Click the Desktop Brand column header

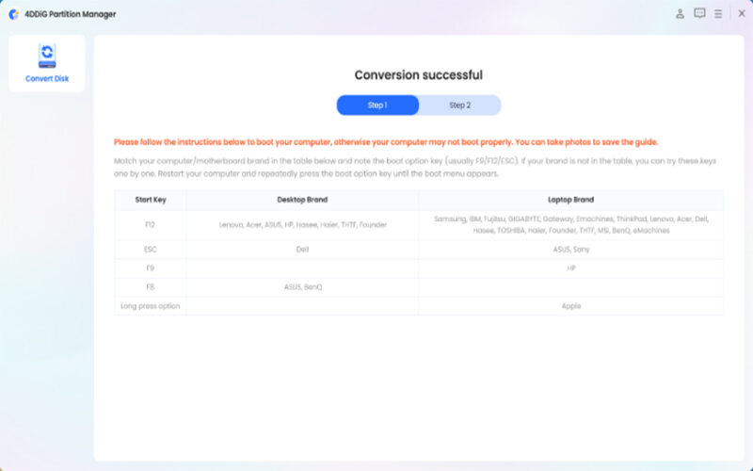pos(302,200)
